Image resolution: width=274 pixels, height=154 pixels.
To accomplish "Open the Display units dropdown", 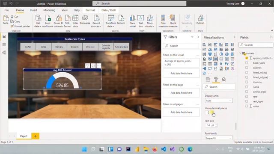I will click(x=219, y=101).
